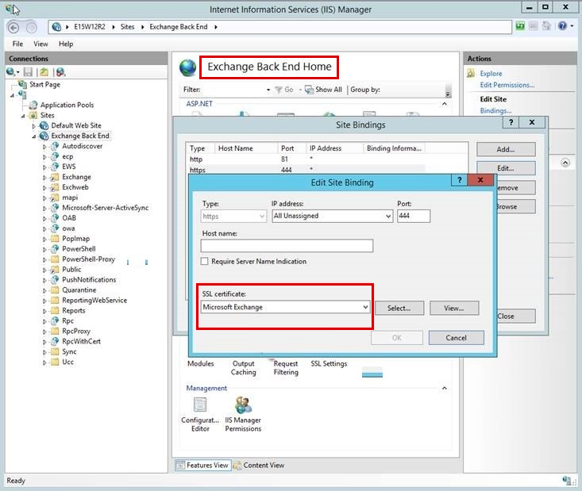582x491 pixels.
Task: Select the ReportingWebService tree item
Action: point(94,301)
